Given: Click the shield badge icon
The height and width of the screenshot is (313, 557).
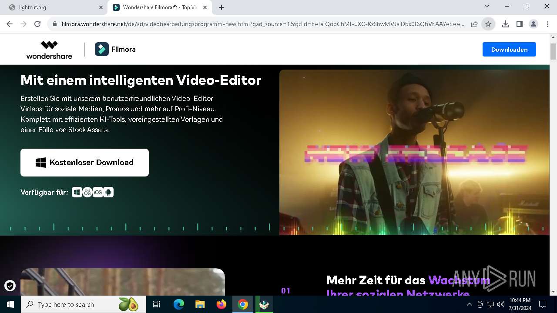Looking at the screenshot, I should click(10, 286).
